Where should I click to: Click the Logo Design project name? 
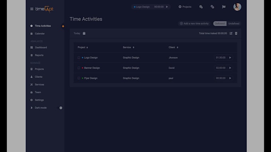click(91, 58)
